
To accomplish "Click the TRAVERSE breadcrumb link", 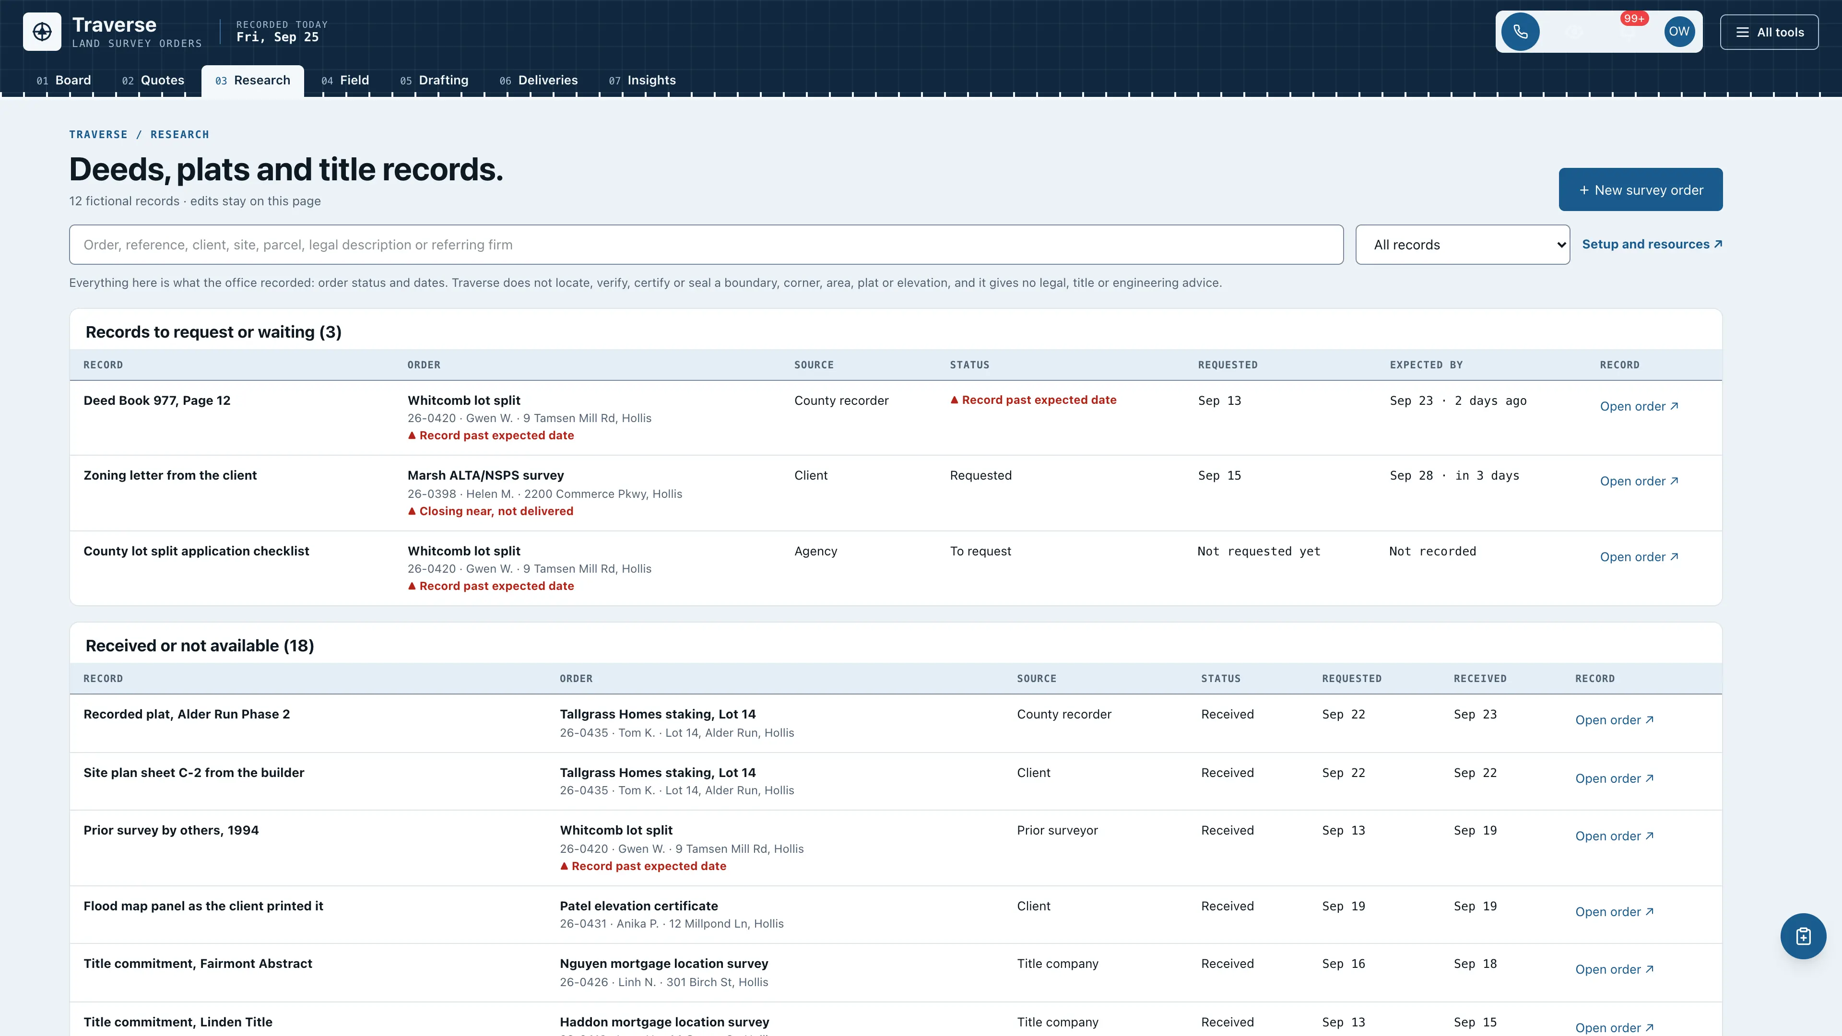I will point(98,134).
